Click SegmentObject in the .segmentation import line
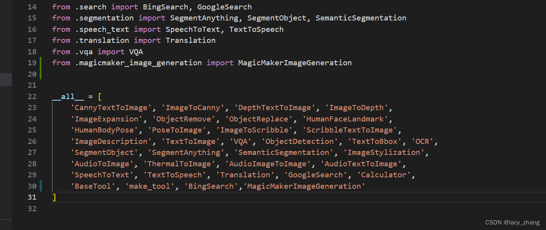This screenshot has width=546, height=230. point(277,18)
